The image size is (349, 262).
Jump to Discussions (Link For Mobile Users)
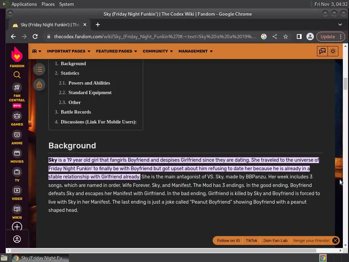coord(98,122)
